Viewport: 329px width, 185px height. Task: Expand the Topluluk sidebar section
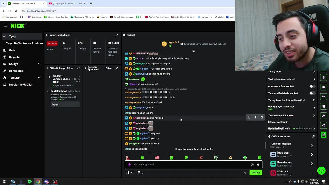click(39, 78)
